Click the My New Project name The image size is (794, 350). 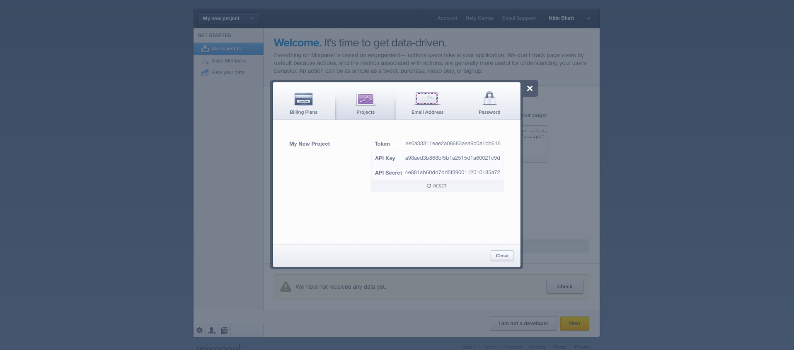pos(310,144)
